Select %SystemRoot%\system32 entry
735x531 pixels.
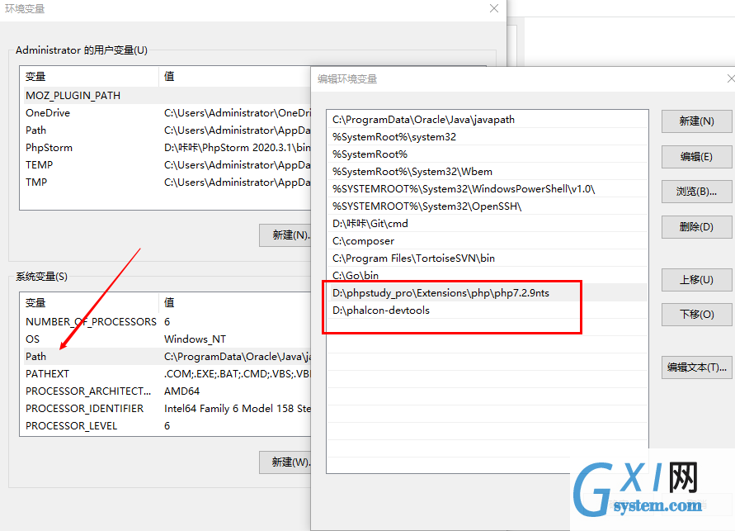click(x=488, y=137)
